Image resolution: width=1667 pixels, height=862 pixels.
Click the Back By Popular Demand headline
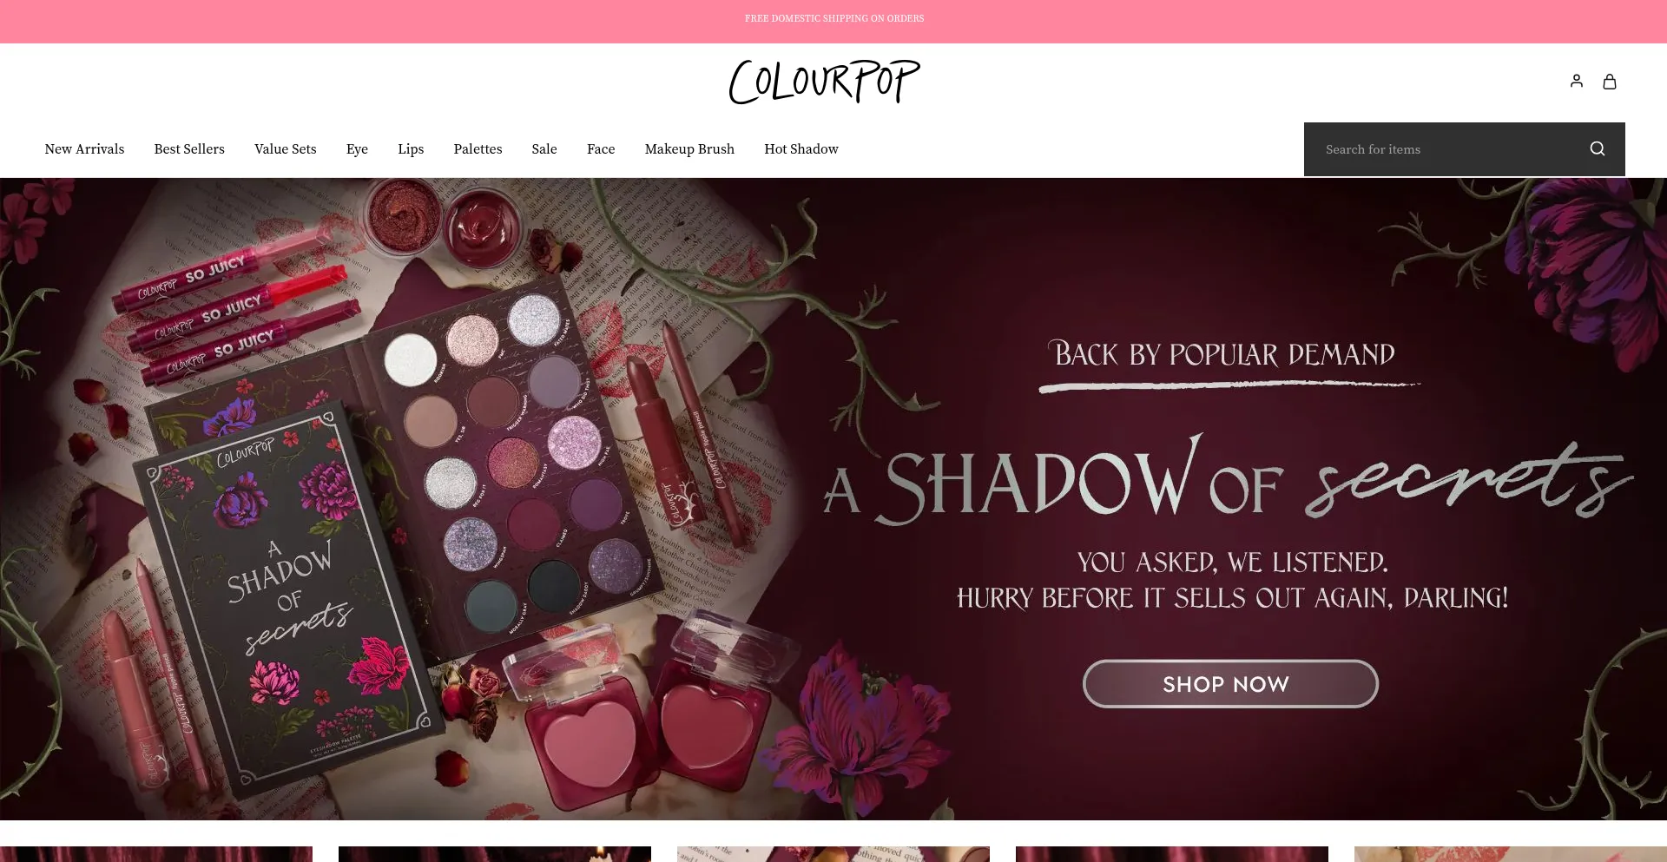[x=1224, y=354]
